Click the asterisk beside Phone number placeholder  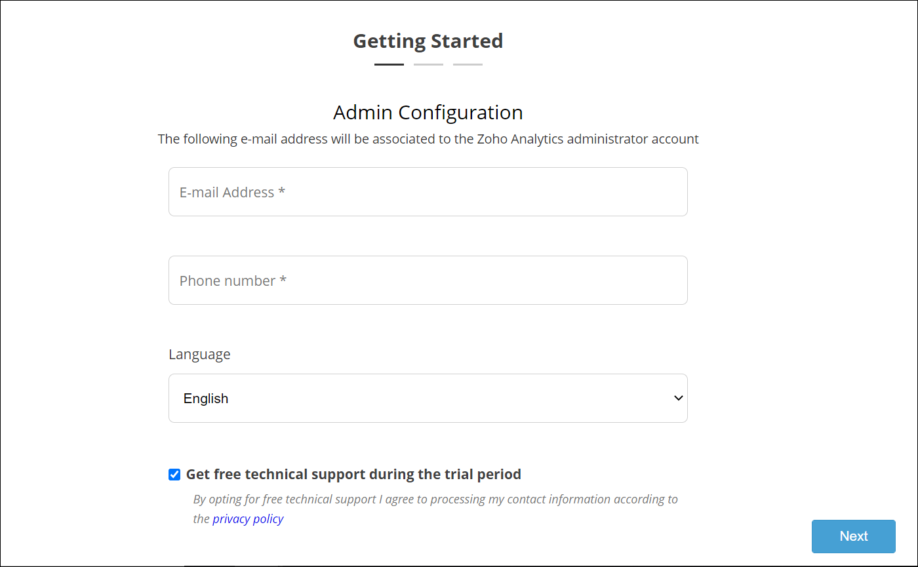point(283,281)
